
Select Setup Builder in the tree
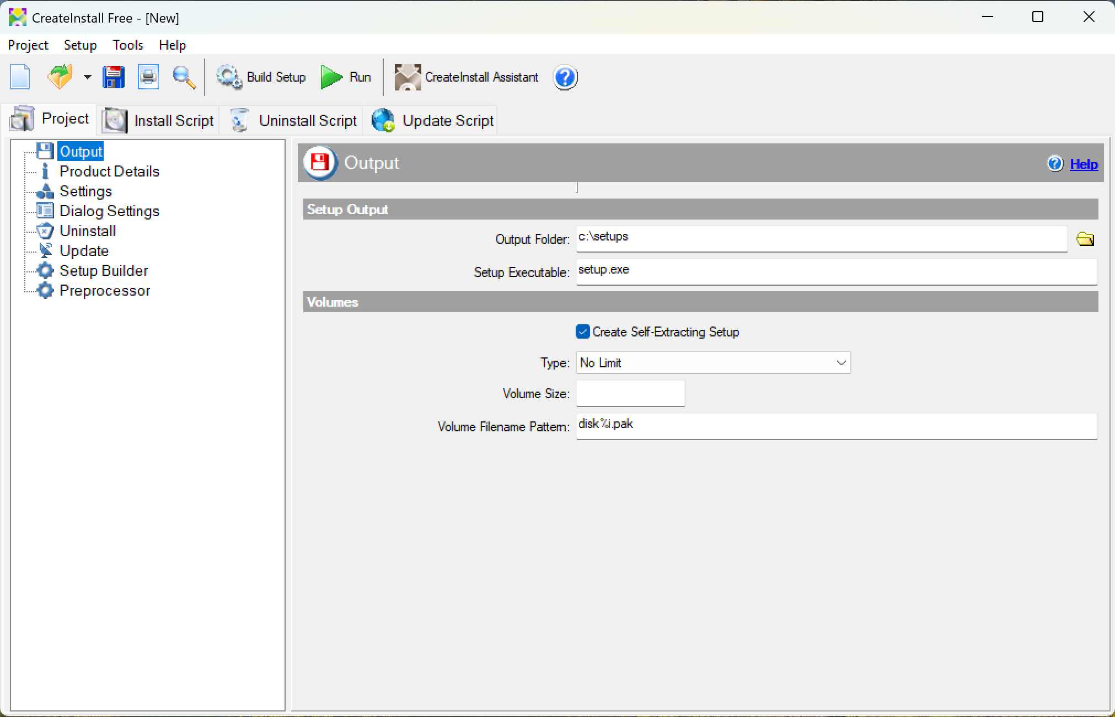click(x=104, y=270)
